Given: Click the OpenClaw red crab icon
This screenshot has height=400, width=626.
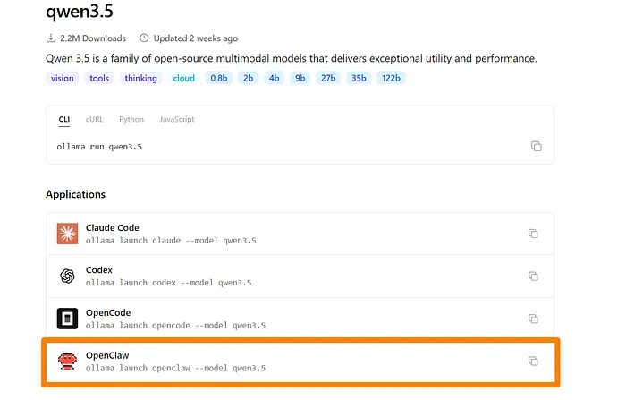Looking at the screenshot, I should pos(67,361).
